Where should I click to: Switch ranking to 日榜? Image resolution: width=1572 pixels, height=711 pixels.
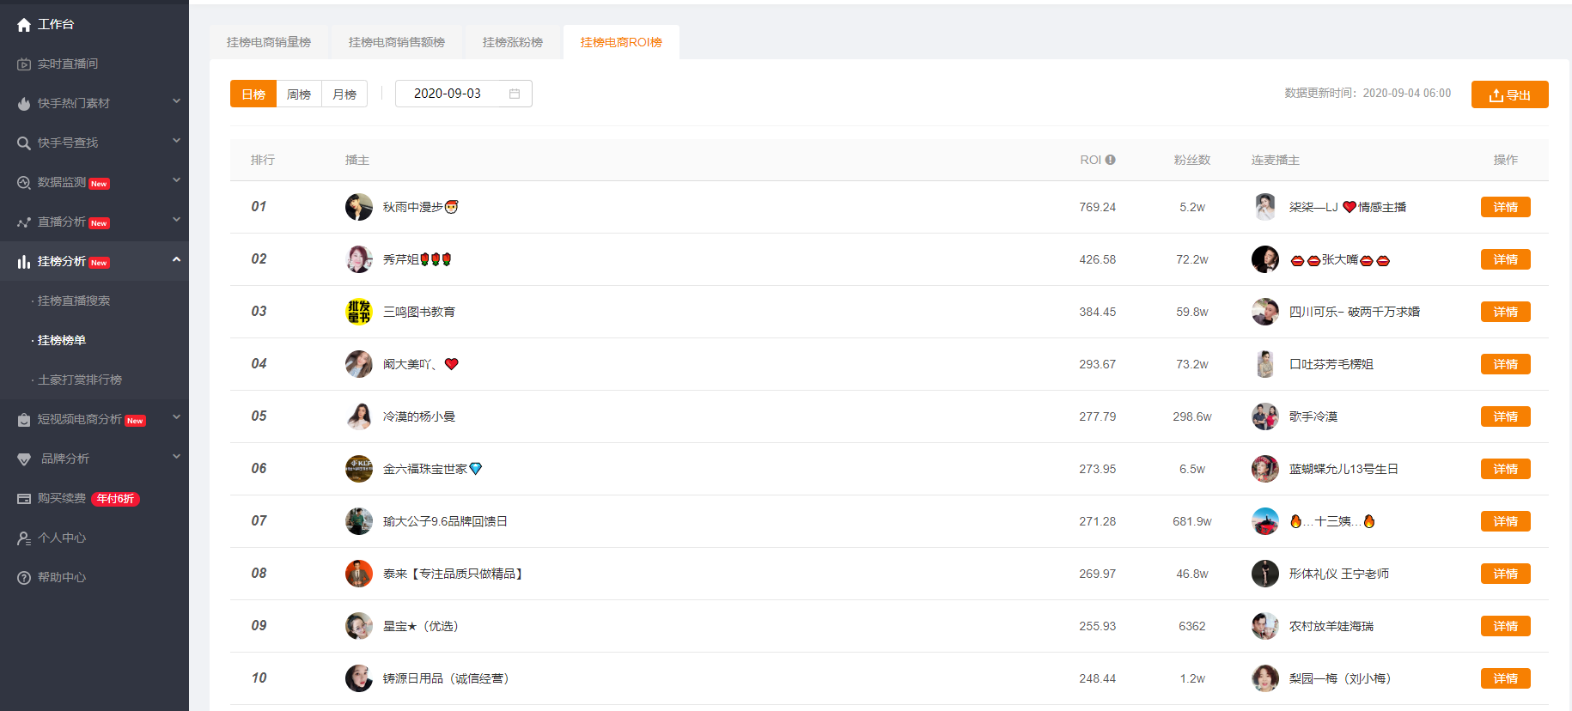(253, 94)
